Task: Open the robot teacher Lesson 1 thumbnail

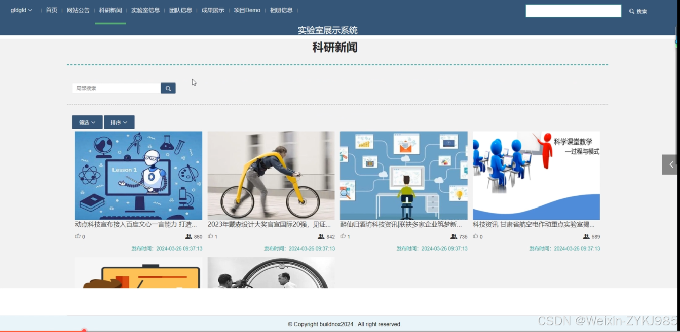Action: pyautogui.click(x=138, y=176)
